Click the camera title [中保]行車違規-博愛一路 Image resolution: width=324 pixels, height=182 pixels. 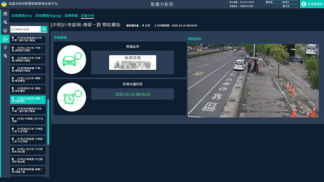pyautogui.click(x=86, y=25)
